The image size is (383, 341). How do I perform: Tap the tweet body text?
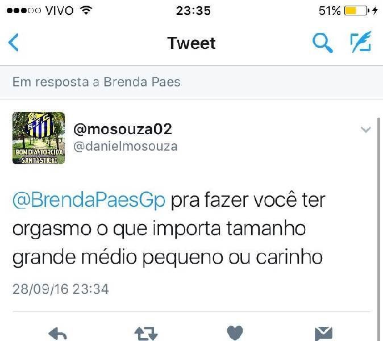click(169, 229)
